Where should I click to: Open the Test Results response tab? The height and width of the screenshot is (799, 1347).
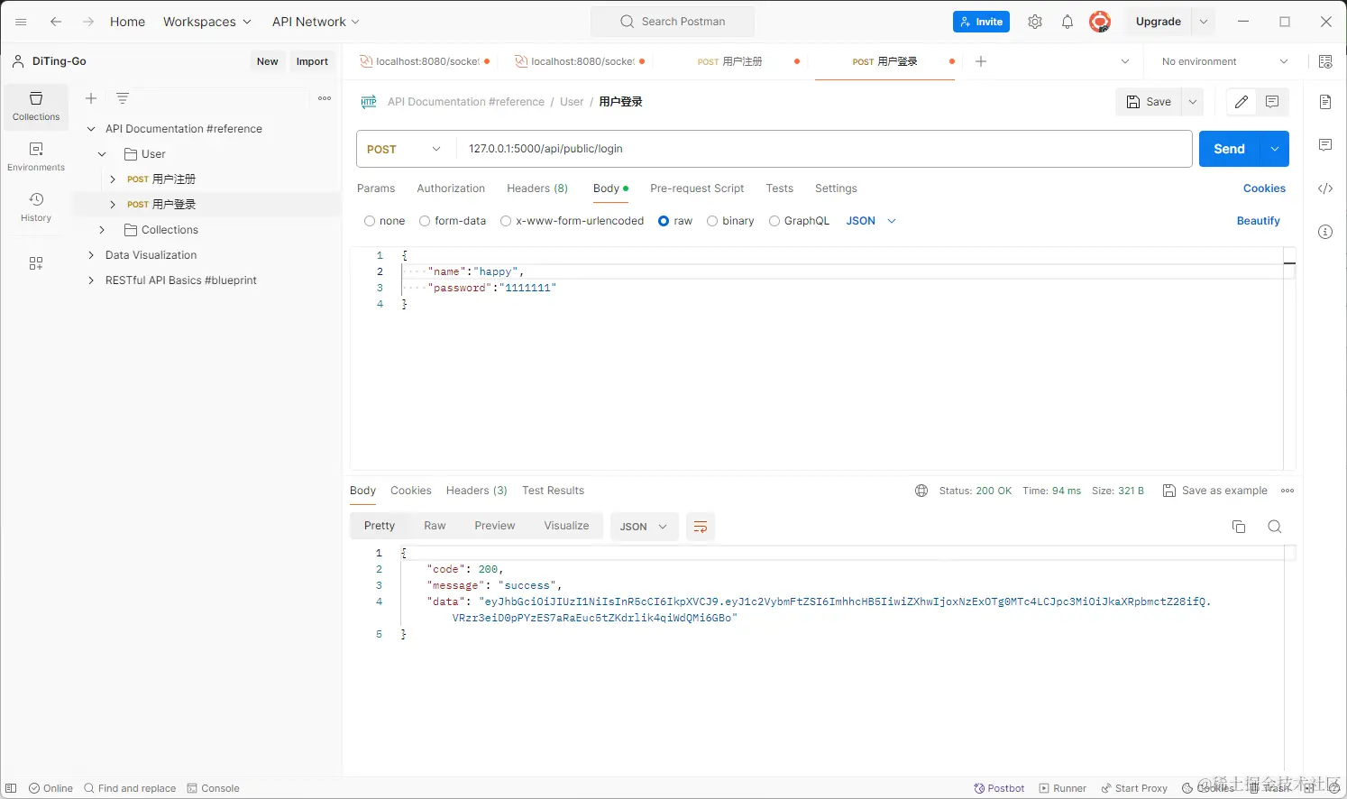(553, 491)
